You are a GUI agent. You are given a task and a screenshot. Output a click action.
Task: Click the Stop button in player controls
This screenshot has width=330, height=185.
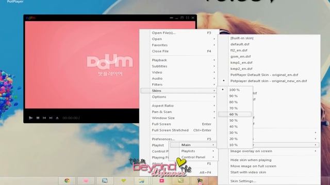tap(38, 118)
